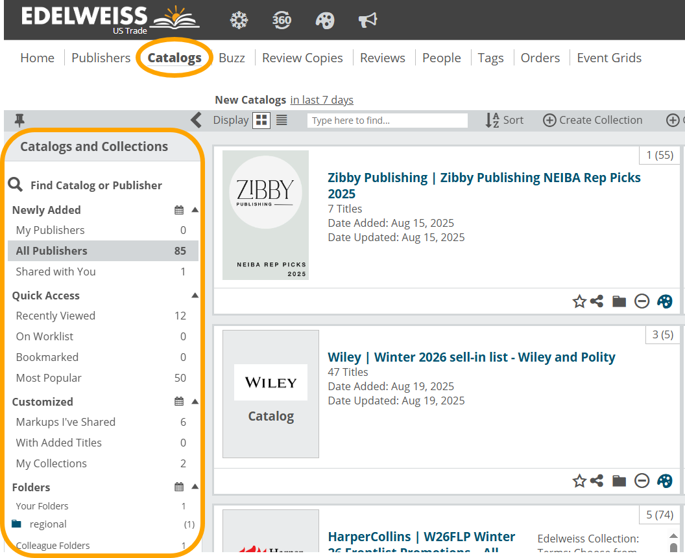685x558 pixels.
Task: Star the Zibby Publishing catalog
Action: tap(579, 301)
